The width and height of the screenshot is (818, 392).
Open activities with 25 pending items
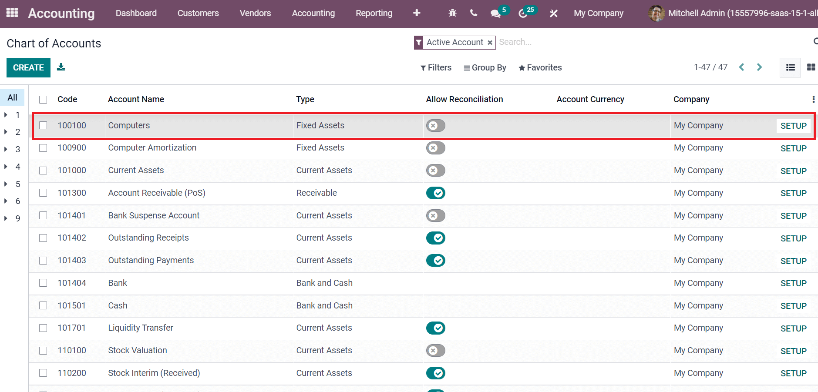coord(524,13)
